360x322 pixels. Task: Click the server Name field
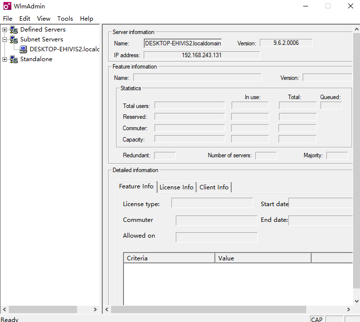click(x=183, y=43)
